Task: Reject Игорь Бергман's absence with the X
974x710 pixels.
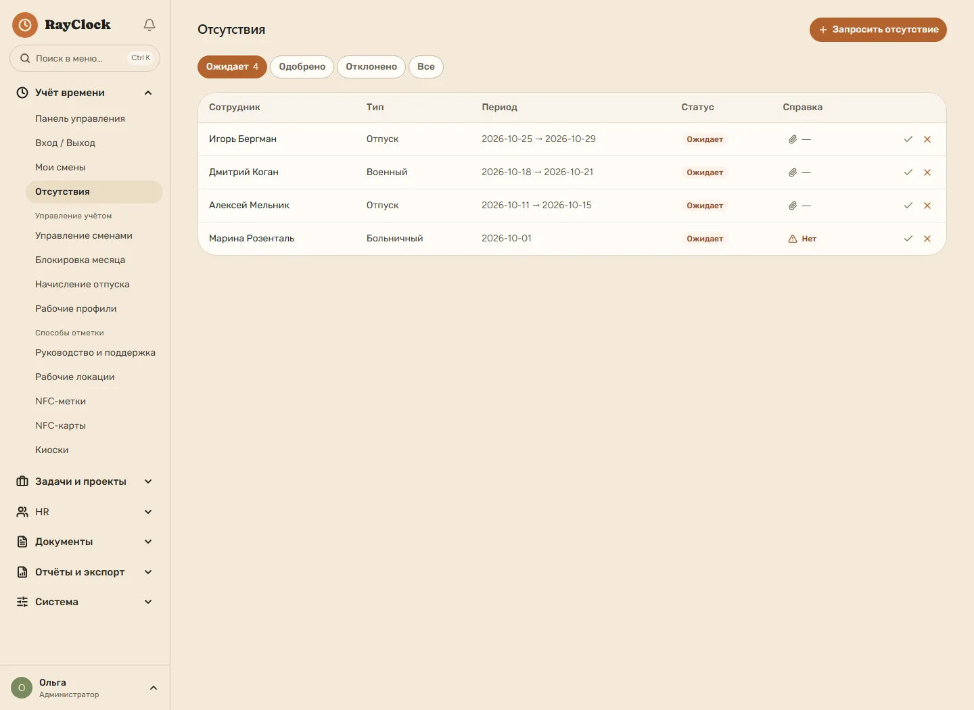Action: (927, 139)
